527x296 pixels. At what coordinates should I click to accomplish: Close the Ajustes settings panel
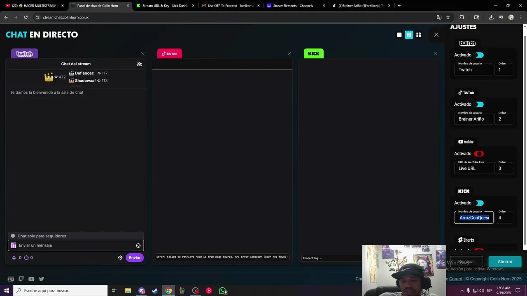tap(436, 35)
